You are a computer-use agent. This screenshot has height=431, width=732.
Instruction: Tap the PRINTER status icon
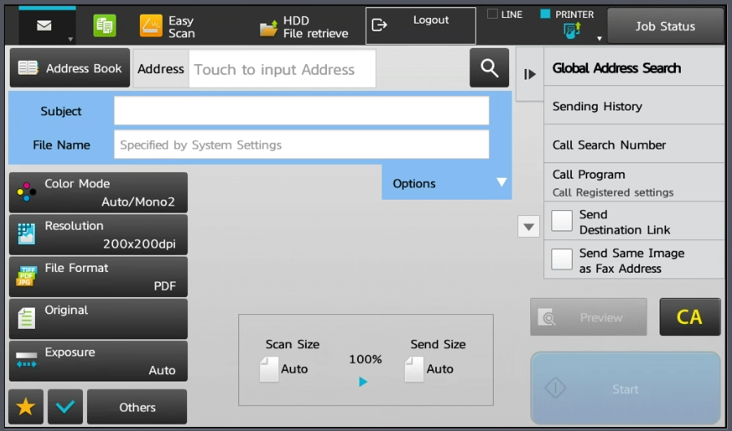tap(572, 31)
